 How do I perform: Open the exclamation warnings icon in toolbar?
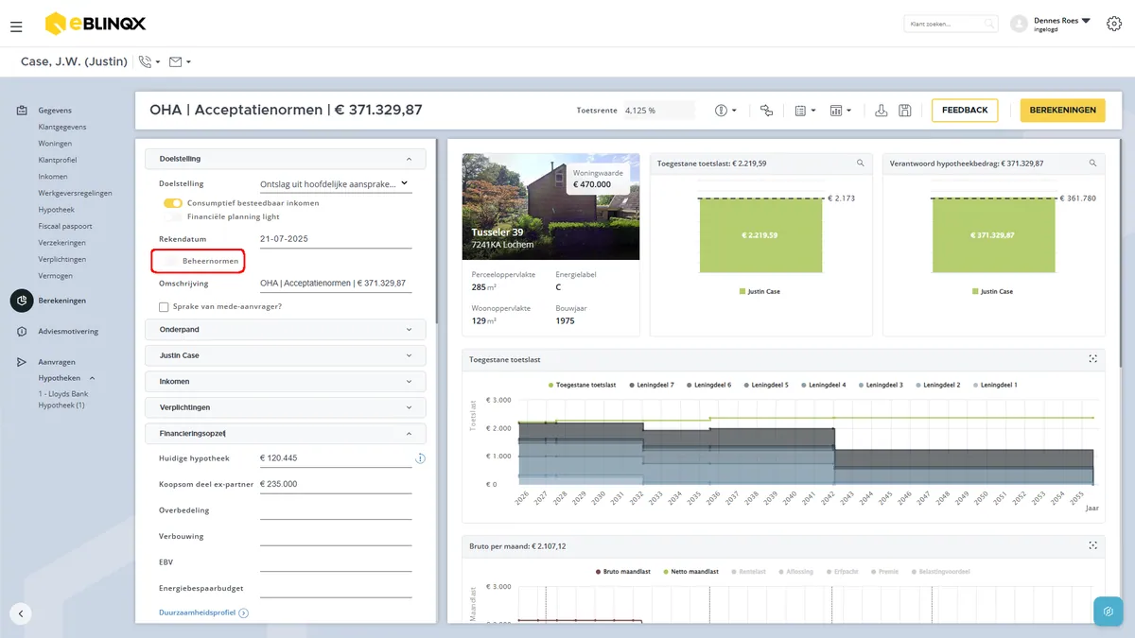725,111
